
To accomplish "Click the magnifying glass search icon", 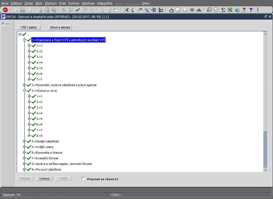I will click(x=147, y=10).
